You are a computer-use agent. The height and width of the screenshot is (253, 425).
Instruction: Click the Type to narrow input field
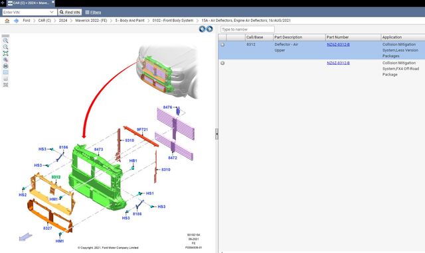[248, 29]
